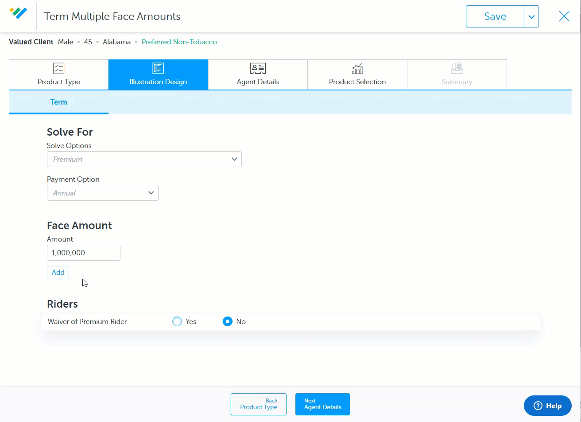The image size is (581, 422).
Task: Click the Agent Details ID card icon
Action: click(x=258, y=68)
